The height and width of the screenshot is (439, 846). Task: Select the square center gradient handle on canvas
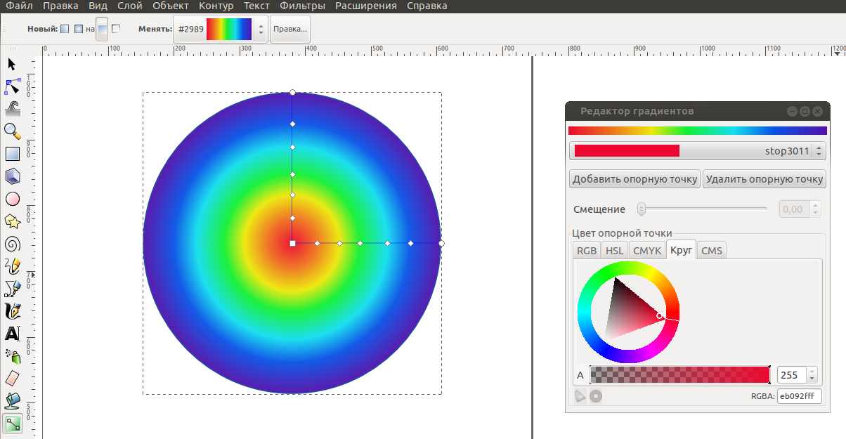pos(292,243)
